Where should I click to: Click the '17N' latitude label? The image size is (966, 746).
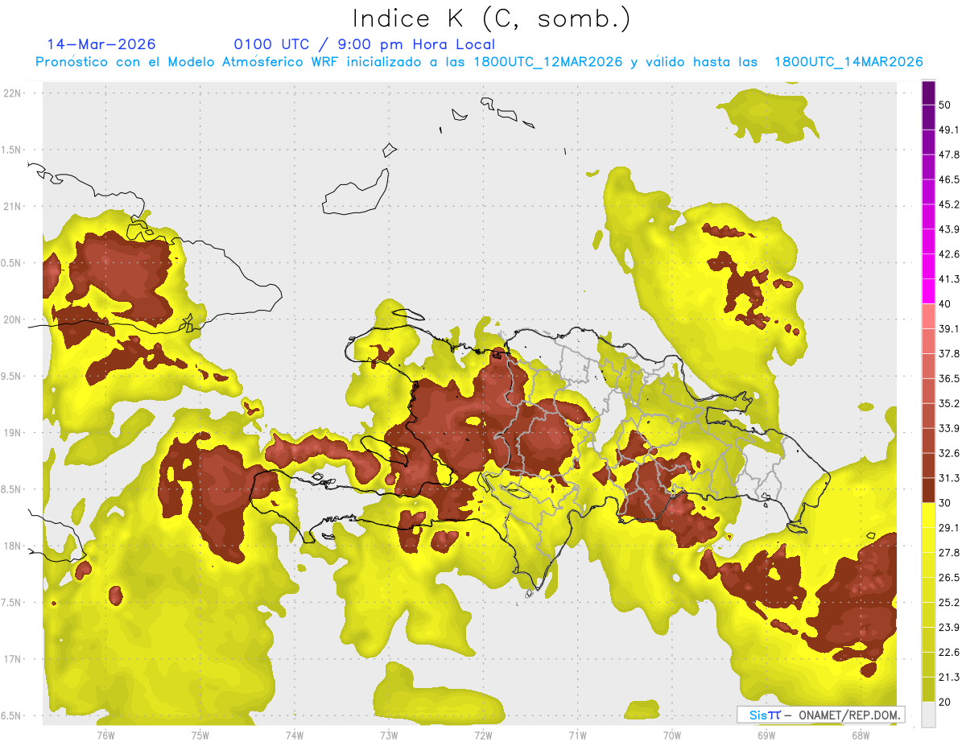pyautogui.click(x=14, y=659)
